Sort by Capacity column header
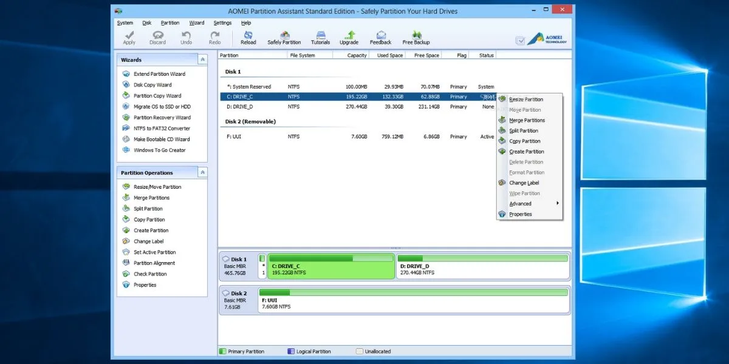Screen dimensions: 729x364 point(351,55)
